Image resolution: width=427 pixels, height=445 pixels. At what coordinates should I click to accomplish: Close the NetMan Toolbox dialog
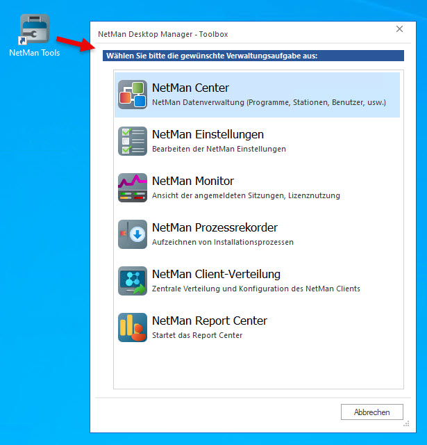pyautogui.click(x=399, y=29)
